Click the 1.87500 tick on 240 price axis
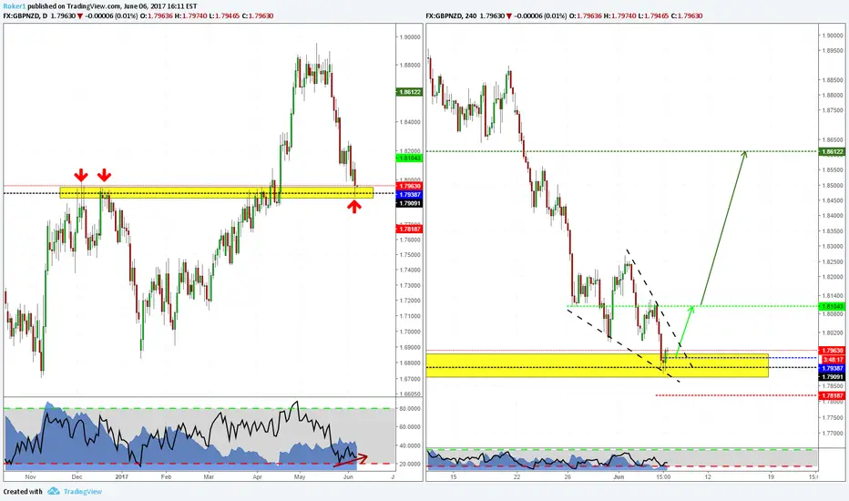Image resolution: width=849 pixels, height=501 pixels. tap(833, 110)
